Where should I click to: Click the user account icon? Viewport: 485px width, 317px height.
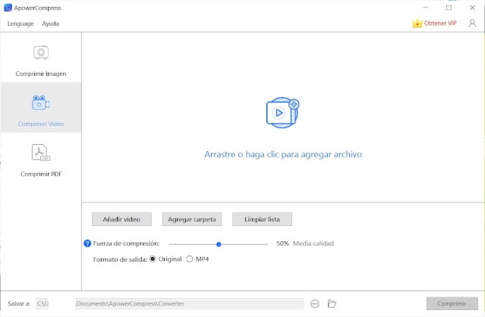click(x=472, y=24)
